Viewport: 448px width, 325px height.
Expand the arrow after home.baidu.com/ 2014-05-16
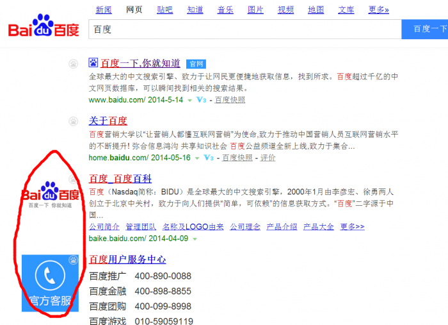[x=197, y=158]
